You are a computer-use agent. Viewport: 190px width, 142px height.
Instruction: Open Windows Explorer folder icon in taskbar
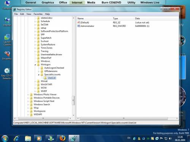(x=28, y=139)
